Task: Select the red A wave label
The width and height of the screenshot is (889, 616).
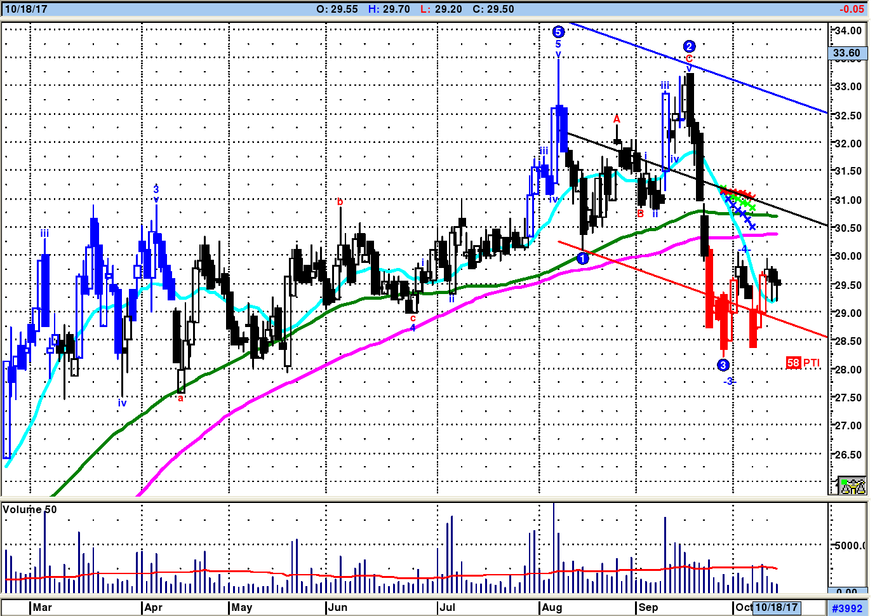Action: [617, 119]
